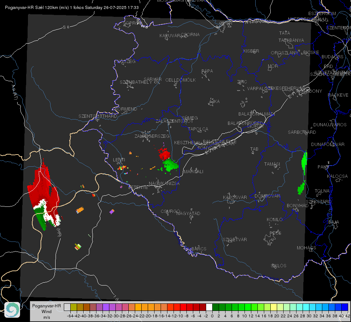Click the 'DUNAÚJVÁROS' city label
Image resolution: width=351 pixels, height=322 pixels.
330,125
